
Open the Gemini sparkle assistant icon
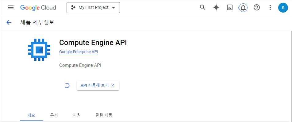pos(216,8)
